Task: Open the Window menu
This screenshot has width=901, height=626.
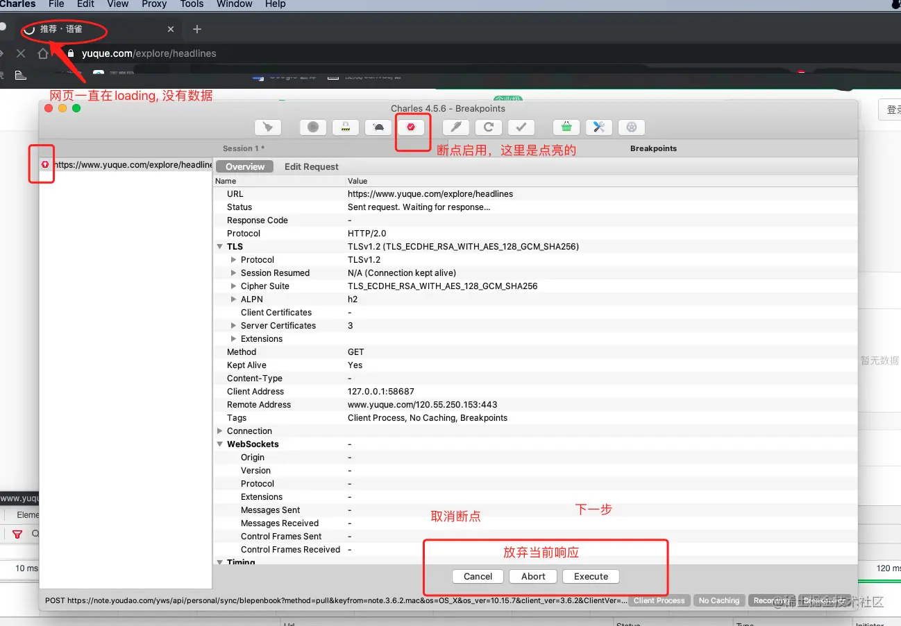Action: click(x=235, y=3)
